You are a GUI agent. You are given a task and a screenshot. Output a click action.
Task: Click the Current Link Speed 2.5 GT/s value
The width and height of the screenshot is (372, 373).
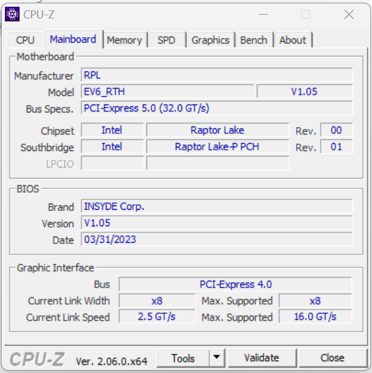click(157, 317)
